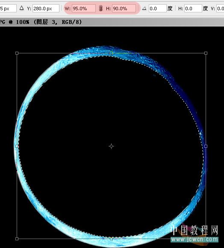224x248 pixels.
Task: Click the rotation angle field showing 0.0
Action: (157, 9)
